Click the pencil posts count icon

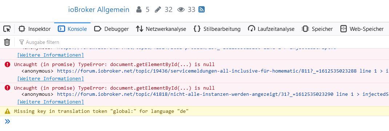(x=157, y=10)
